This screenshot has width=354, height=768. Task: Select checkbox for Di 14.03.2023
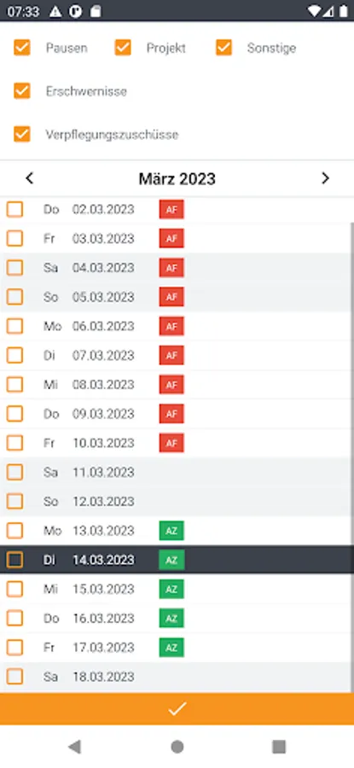pos(15,560)
